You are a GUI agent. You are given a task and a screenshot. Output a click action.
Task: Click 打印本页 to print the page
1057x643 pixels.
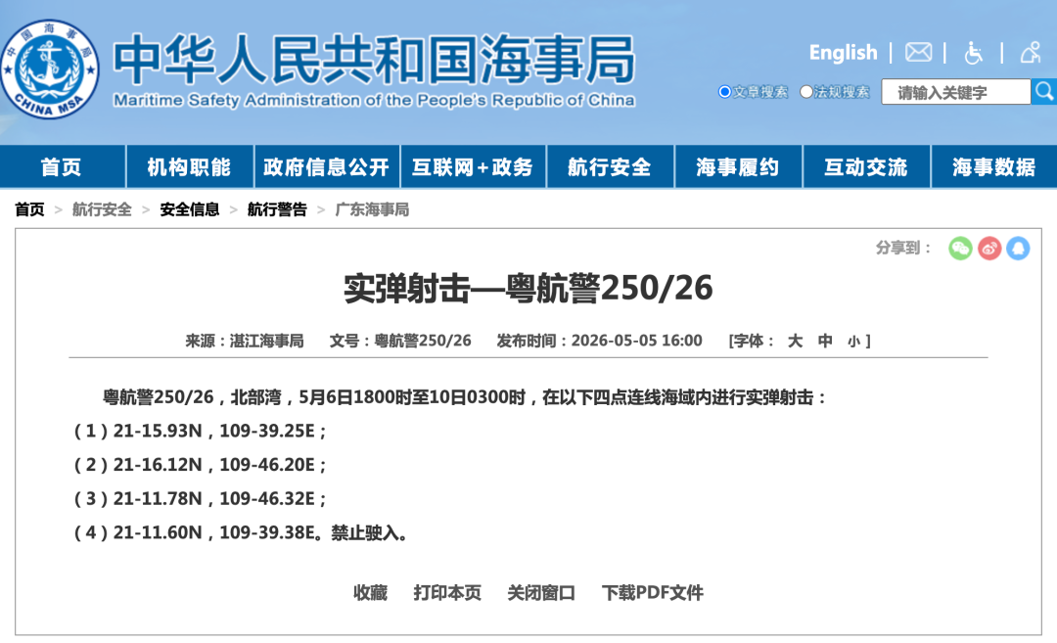tap(447, 592)
